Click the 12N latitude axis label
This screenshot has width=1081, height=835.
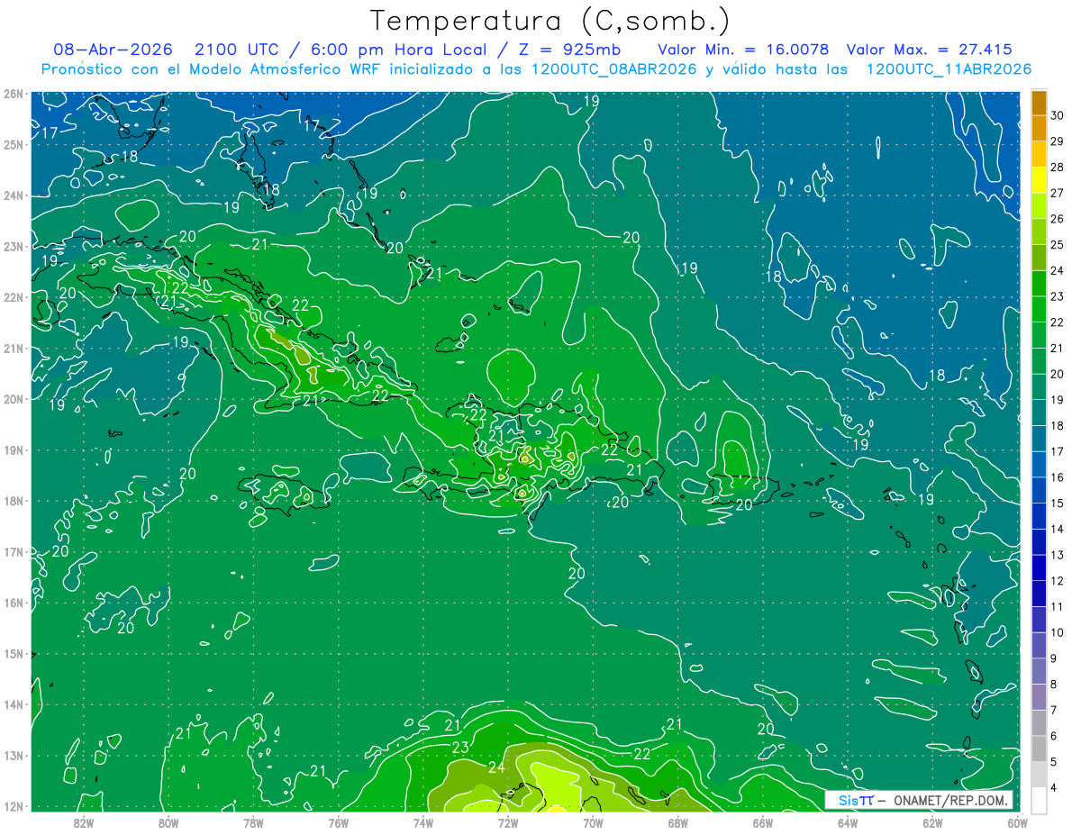(13, 806)
